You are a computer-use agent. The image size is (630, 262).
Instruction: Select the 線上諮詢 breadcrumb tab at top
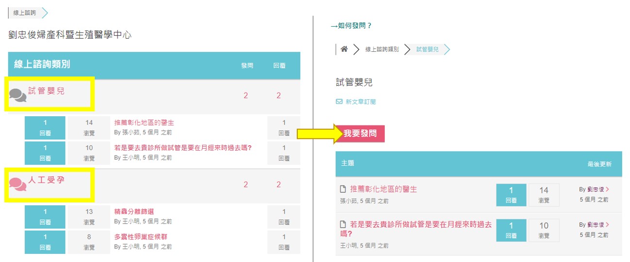pyautogui.click(x=25, y=13)
